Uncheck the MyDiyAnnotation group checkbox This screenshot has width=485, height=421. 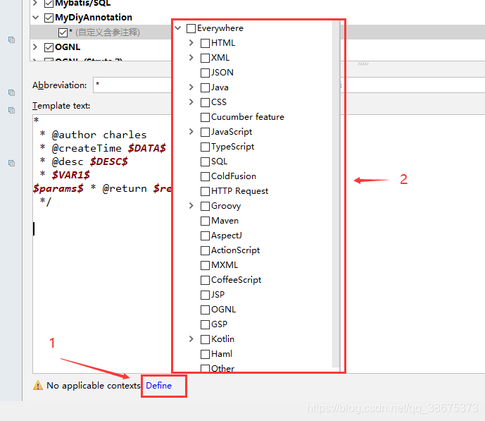coord(49,18)
